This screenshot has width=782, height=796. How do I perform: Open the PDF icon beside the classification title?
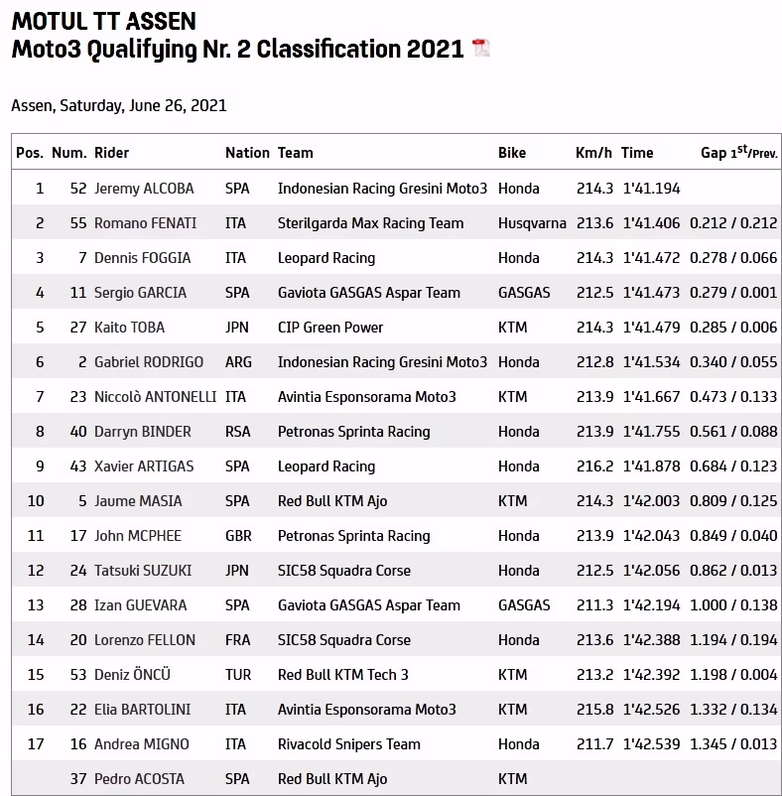(x=480, y=49)
